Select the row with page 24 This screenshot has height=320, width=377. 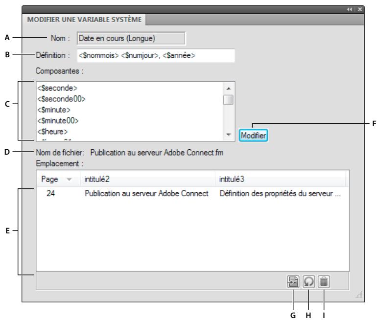(x=192, y=193)
